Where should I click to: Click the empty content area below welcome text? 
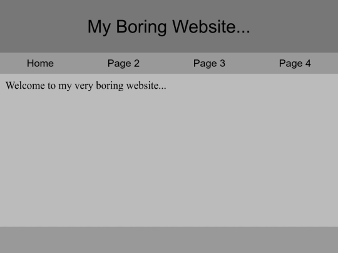click(x=169, y=159)
